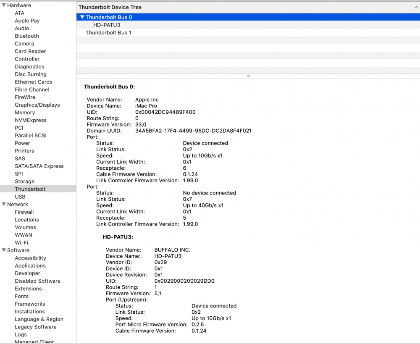Select Firewall under Network
The width and height of the screenshot is (420, 344).
tap(24, 212)
